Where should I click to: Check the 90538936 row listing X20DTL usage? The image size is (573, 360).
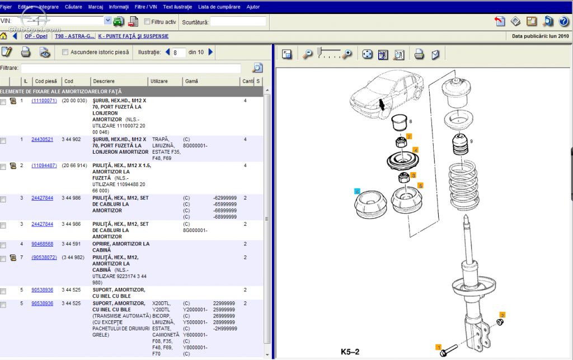[3, 305]
